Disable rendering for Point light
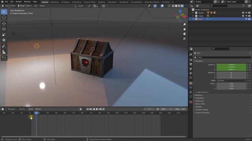Screen dimensions: 252x141 point(249,19)
